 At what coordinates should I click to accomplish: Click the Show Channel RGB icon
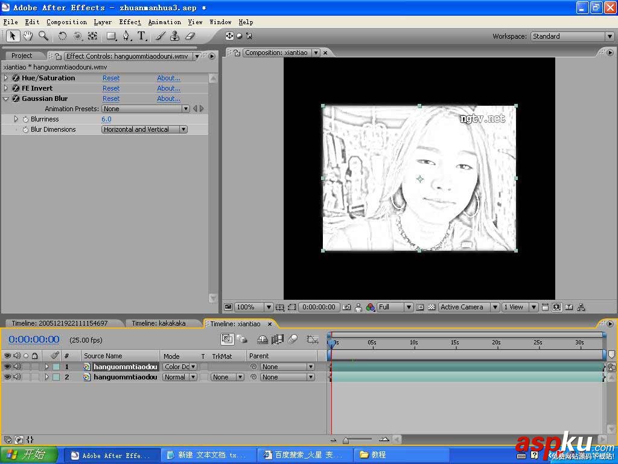tap(370, 307)
